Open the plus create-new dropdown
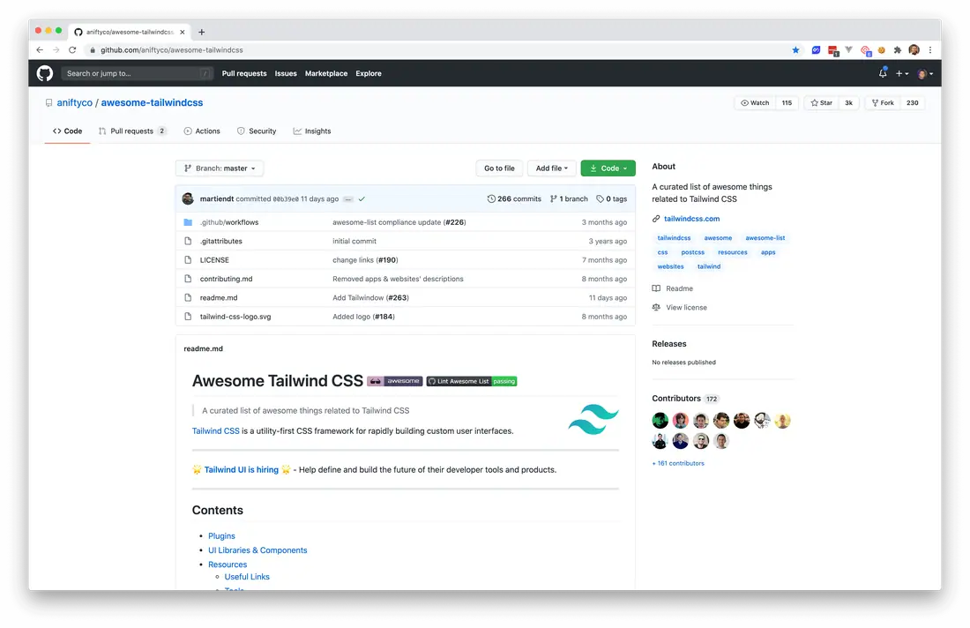The width and height of the screenshot is (970, 628). (903, 73)
